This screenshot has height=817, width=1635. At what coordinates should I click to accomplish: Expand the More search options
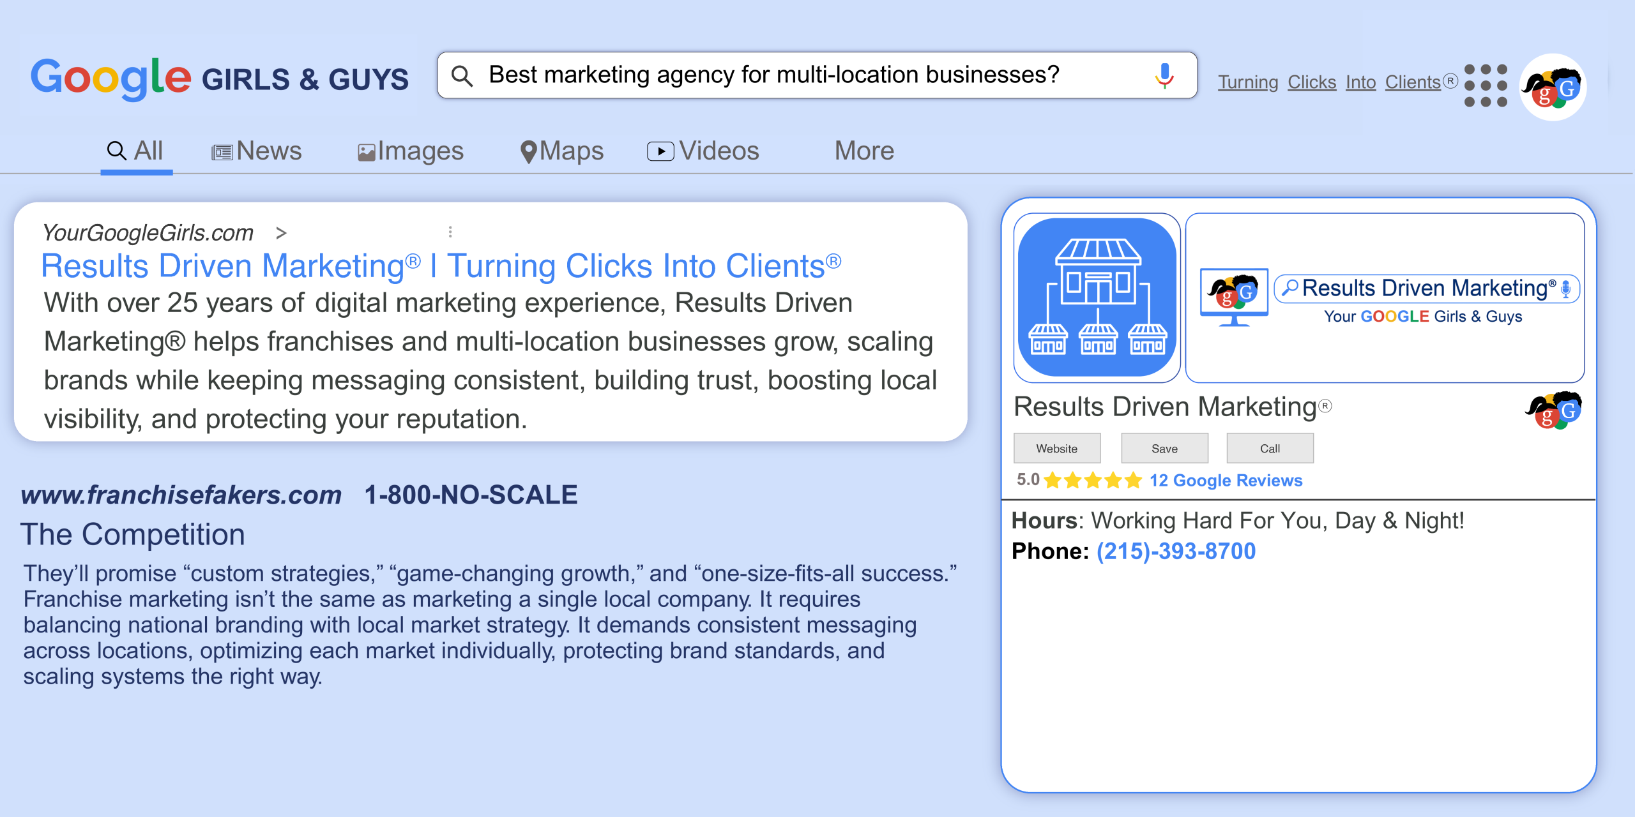(864, 151)
